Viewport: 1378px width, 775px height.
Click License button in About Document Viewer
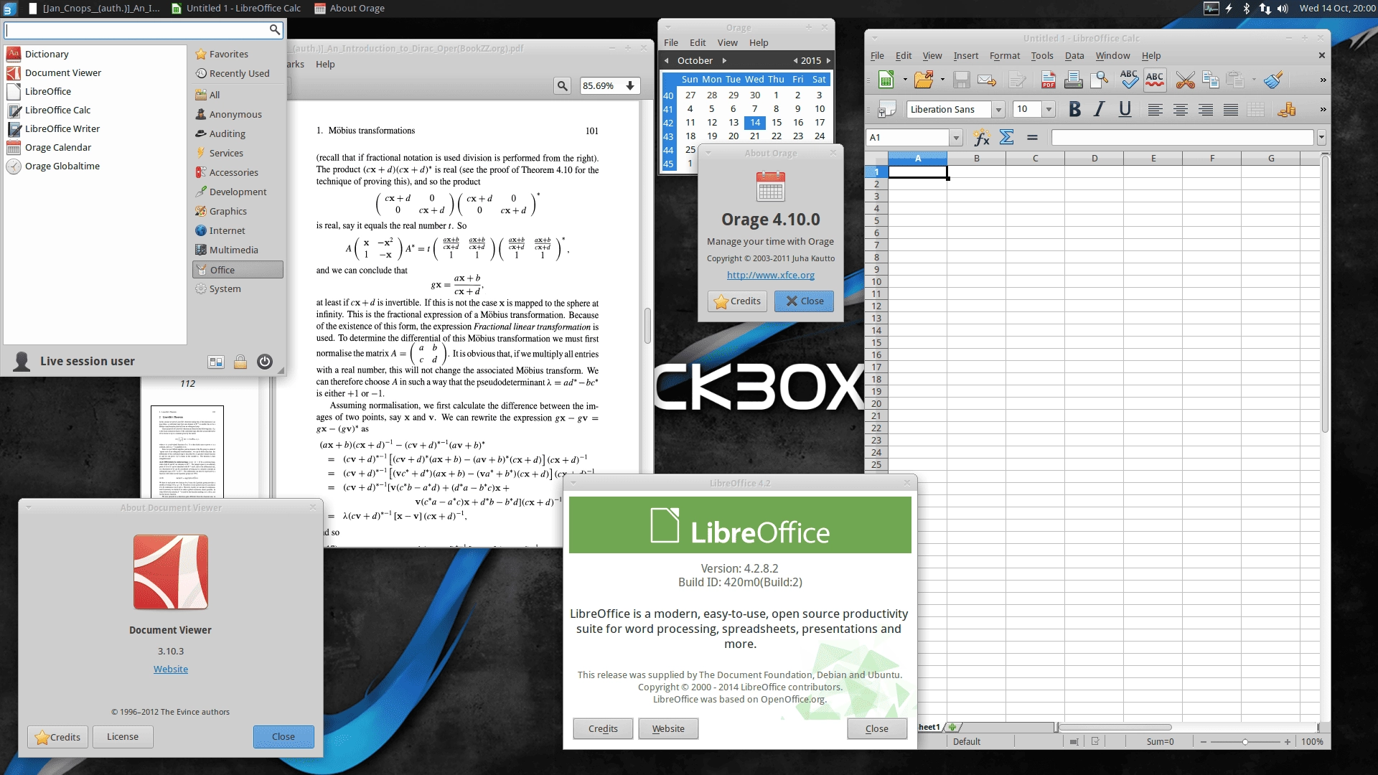tap(123, 737)
